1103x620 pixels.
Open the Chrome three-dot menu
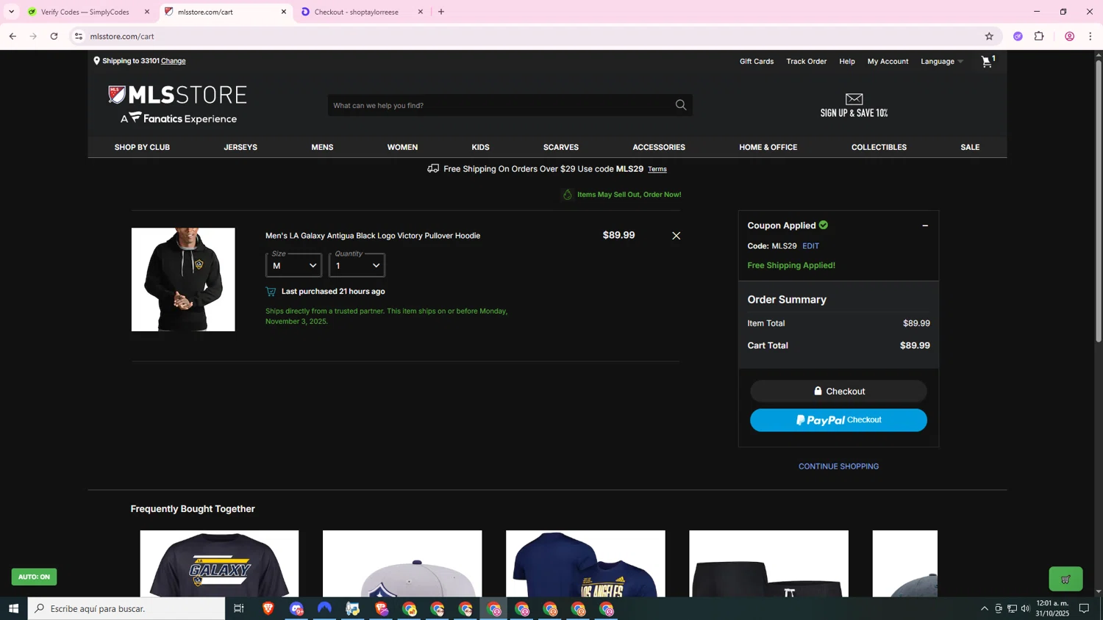1090,36
